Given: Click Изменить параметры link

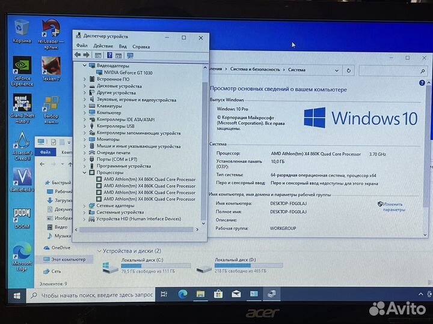Looking at the screenshot, I should tap(394, 207).
